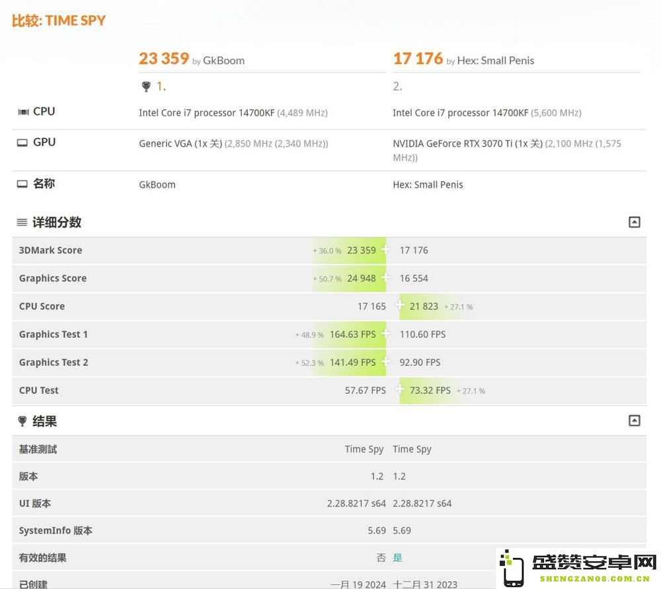Click the monitor icon next to 名称
This screenshot has width=661, height=589.
22,184
